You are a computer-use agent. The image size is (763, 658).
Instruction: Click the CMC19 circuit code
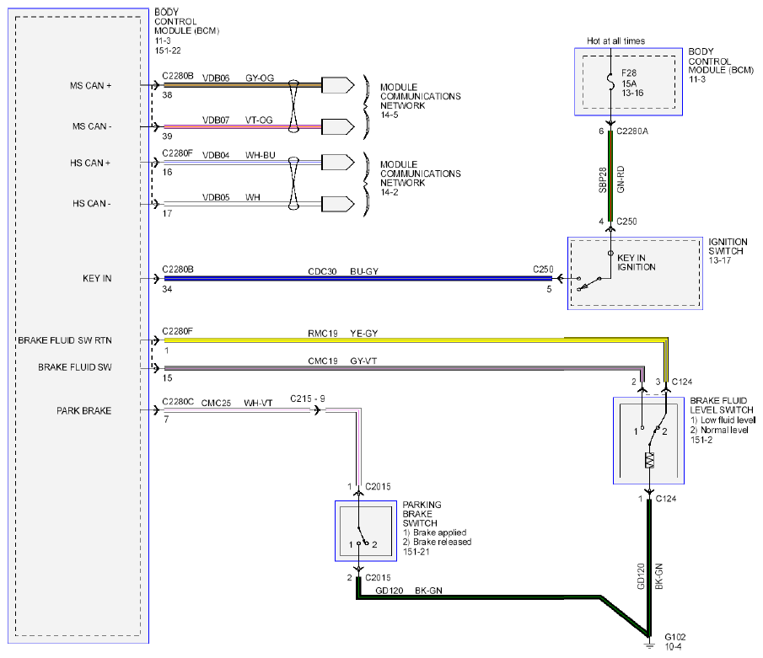(323, 361)
